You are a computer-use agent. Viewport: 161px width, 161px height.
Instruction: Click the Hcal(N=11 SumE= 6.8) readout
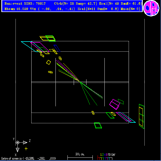pyautogui.click(x=98, y=9)
